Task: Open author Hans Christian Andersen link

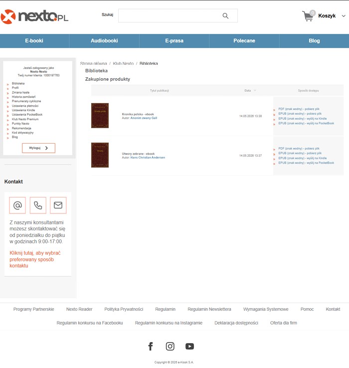Action: click(148, 158)
